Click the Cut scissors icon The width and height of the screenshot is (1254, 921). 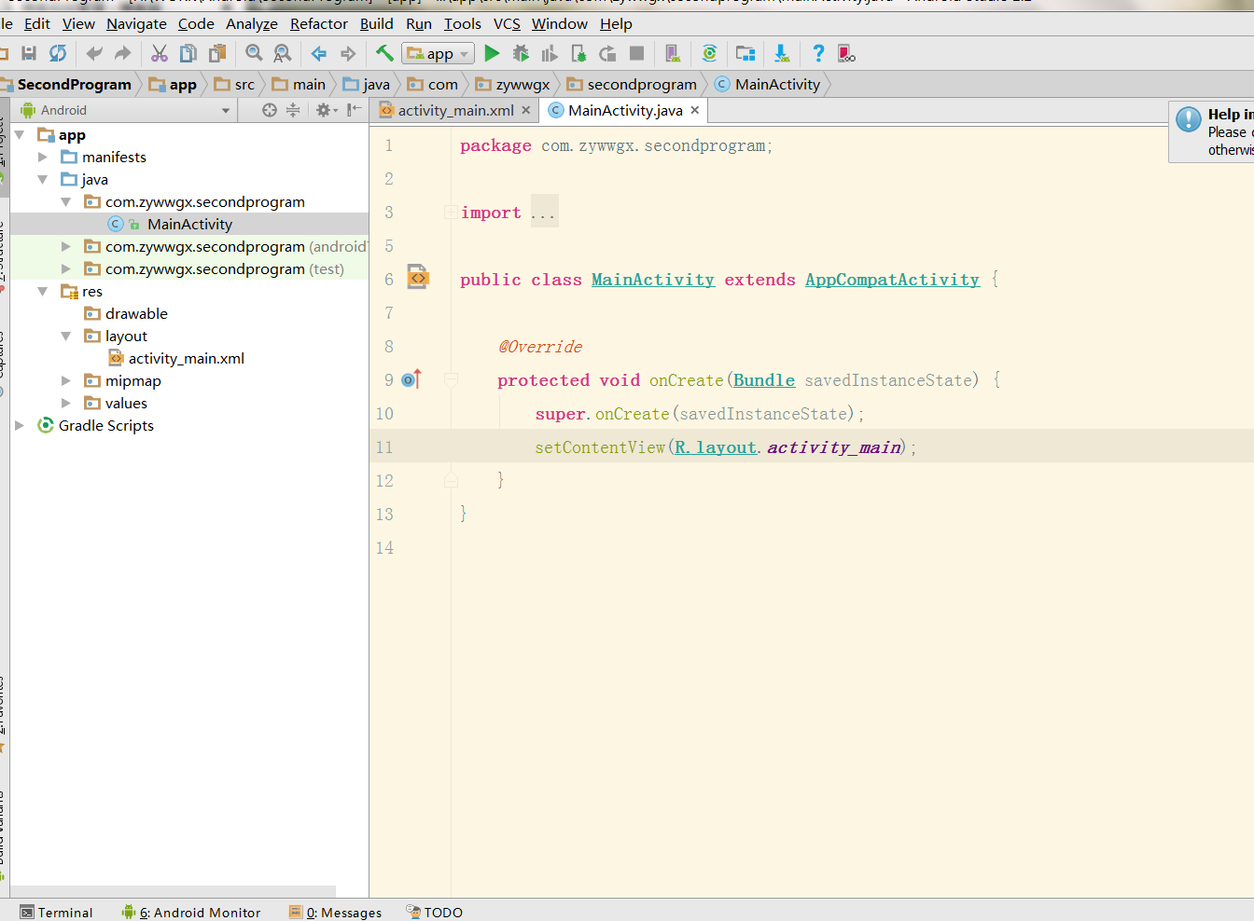click(x=160, y=54)
